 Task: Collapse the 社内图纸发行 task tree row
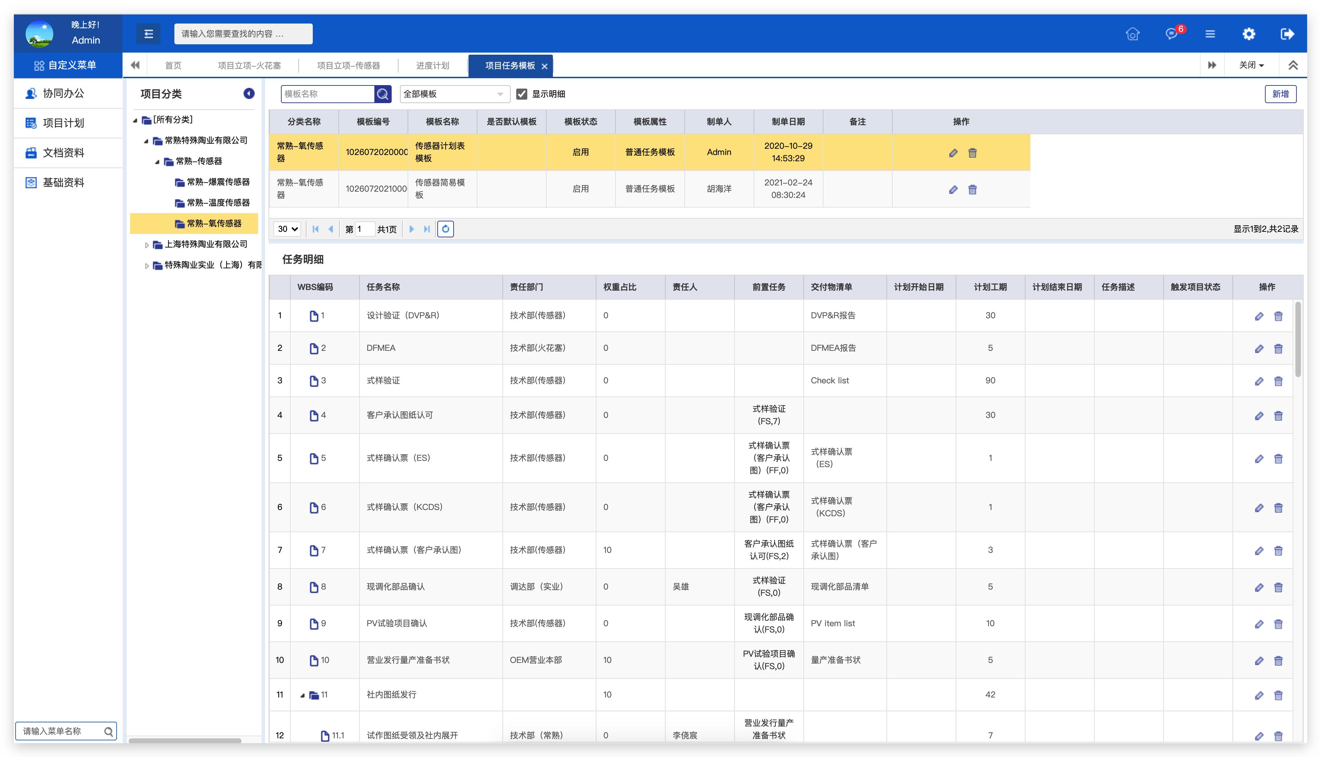302,695
